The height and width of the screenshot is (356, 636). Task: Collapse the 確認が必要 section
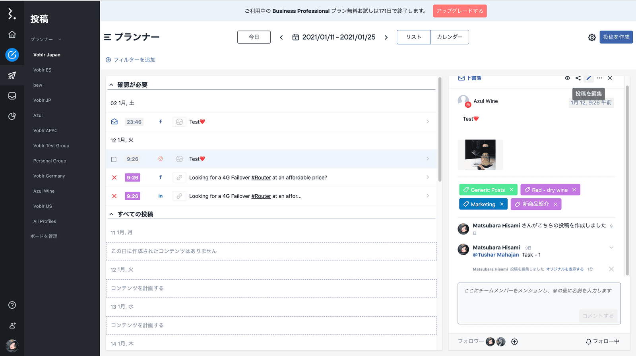pos(111,85)
